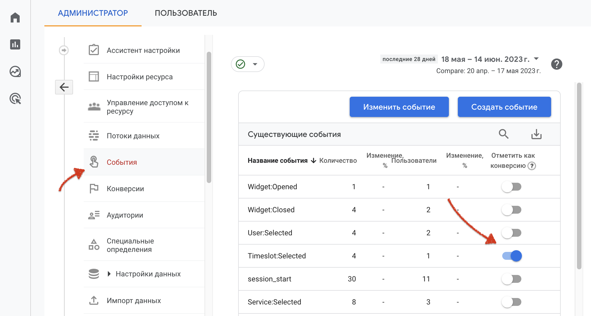Click the Service:Selected event name

pos(274,302)
